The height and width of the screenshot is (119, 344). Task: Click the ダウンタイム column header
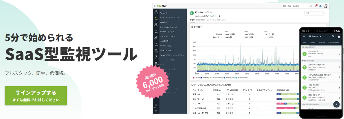[x=247, y=90]
